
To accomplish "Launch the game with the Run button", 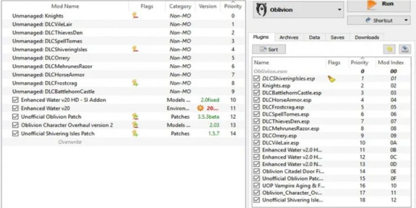I will (x=379, y=5).
